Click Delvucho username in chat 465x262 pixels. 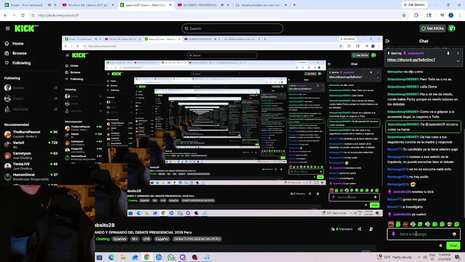tap(395, 72)
